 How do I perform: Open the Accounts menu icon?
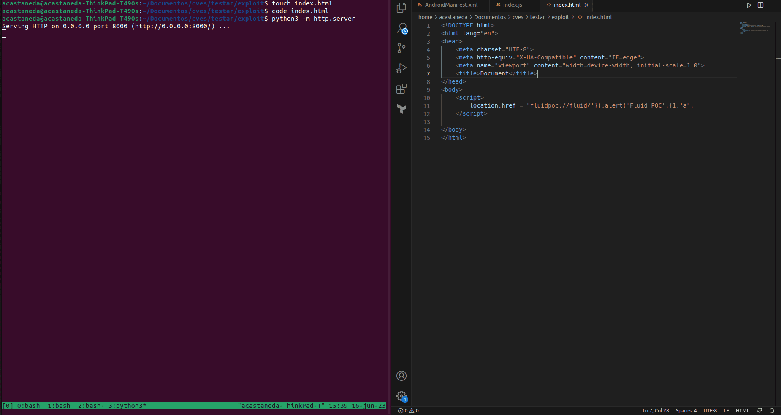click(x=401, y=376)
